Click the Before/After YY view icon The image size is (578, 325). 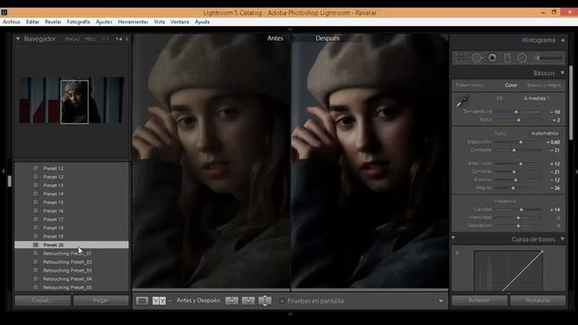coord(159,301)
